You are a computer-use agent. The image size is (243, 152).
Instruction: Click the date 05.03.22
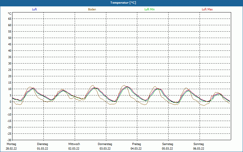[167, 149]
